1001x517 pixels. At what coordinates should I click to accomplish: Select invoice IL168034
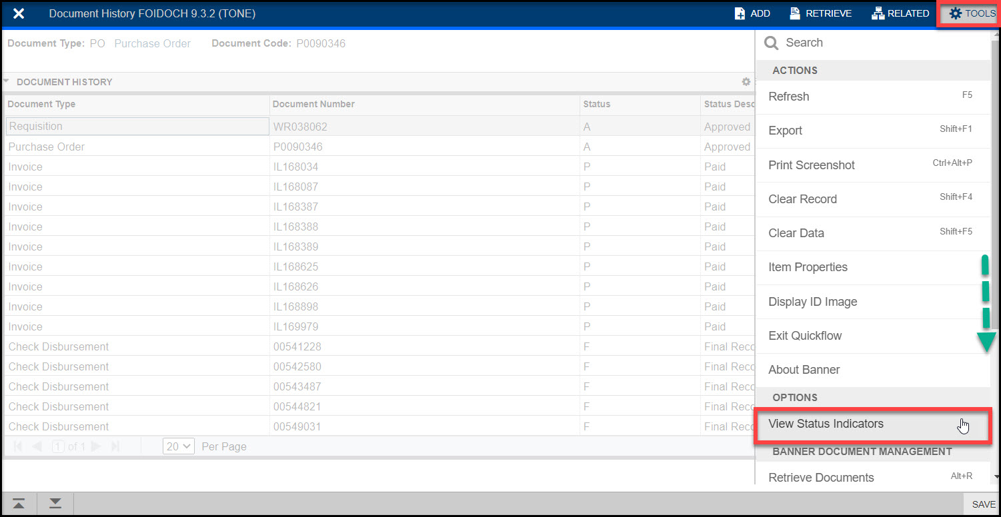pyautogui.click(x=295, y=167)
